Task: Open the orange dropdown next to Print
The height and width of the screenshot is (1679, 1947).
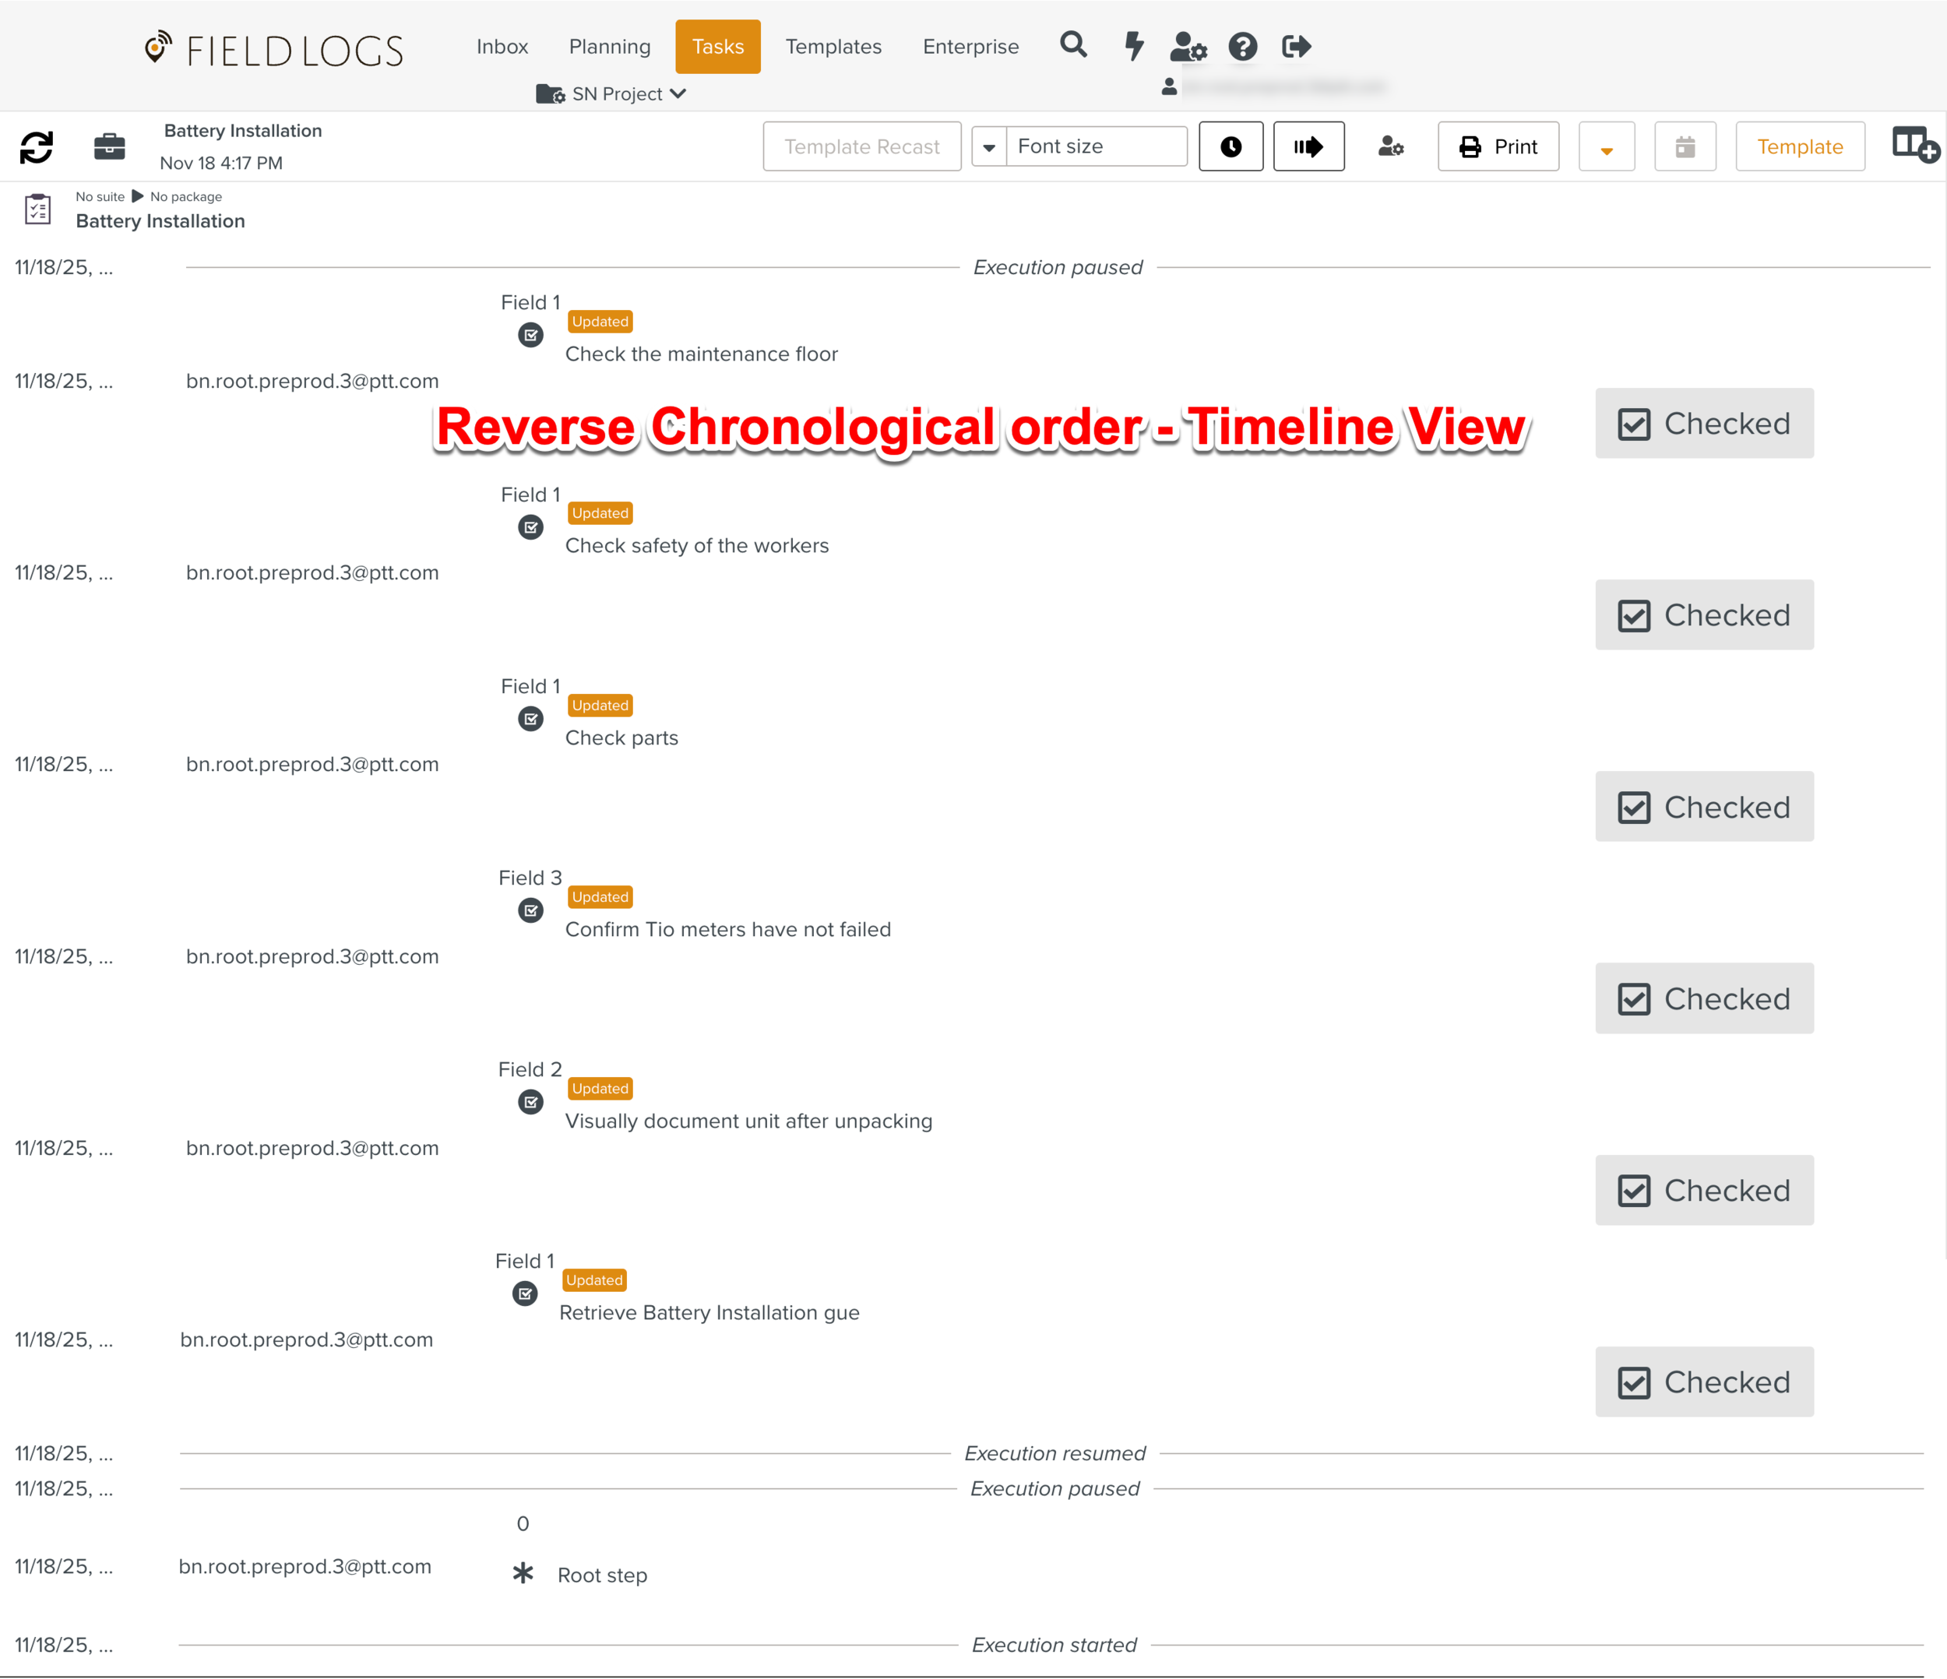Action: [x=1606, y=146]
